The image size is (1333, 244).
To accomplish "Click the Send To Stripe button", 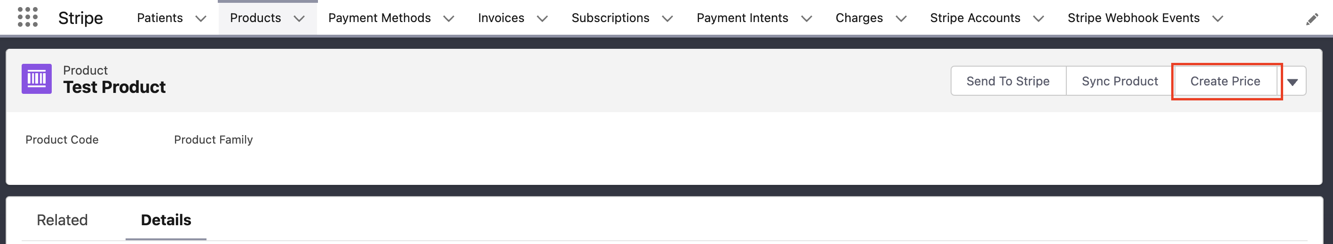I will (1008, 81).
